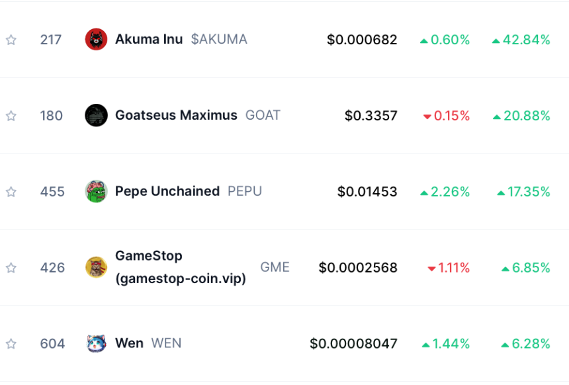Click the GOAT ticker symbol
569x385 pixels.
point(263,115)
